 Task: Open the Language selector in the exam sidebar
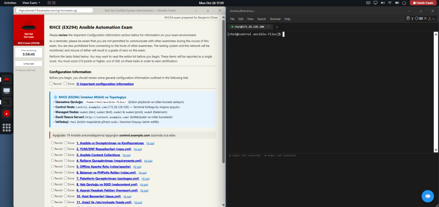point(29,64)
